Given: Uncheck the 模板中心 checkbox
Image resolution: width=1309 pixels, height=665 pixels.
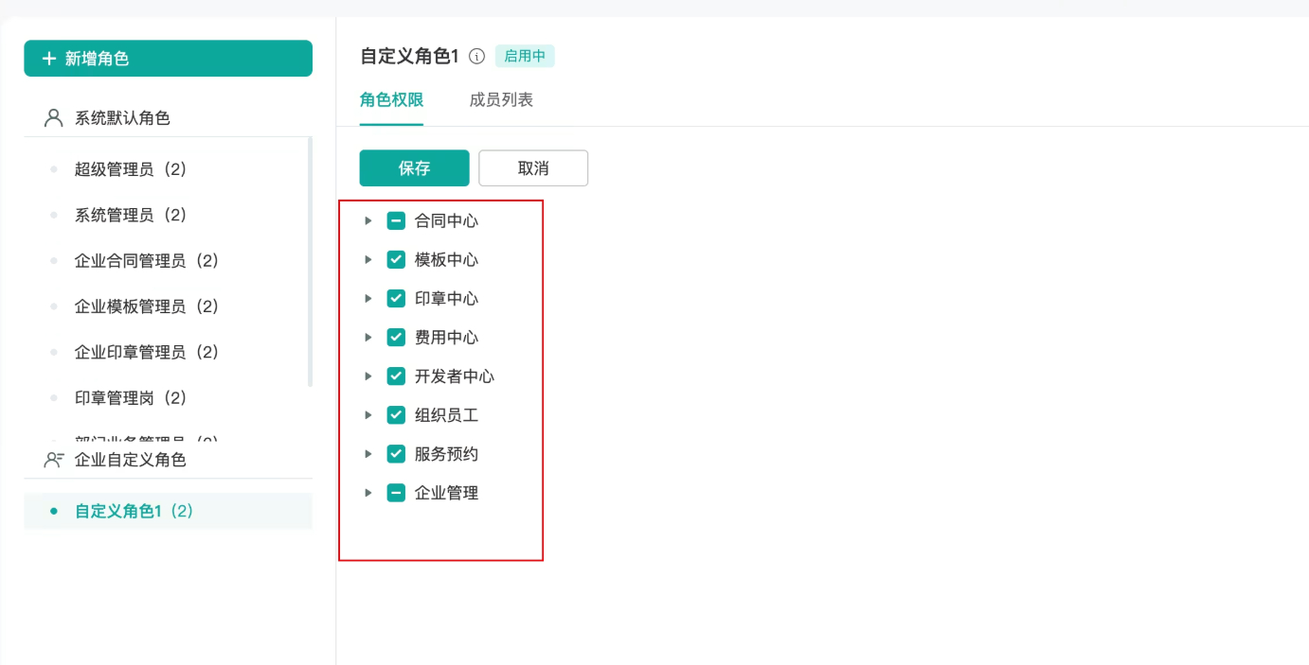Looking at the screenshot, I should point(396,260).
